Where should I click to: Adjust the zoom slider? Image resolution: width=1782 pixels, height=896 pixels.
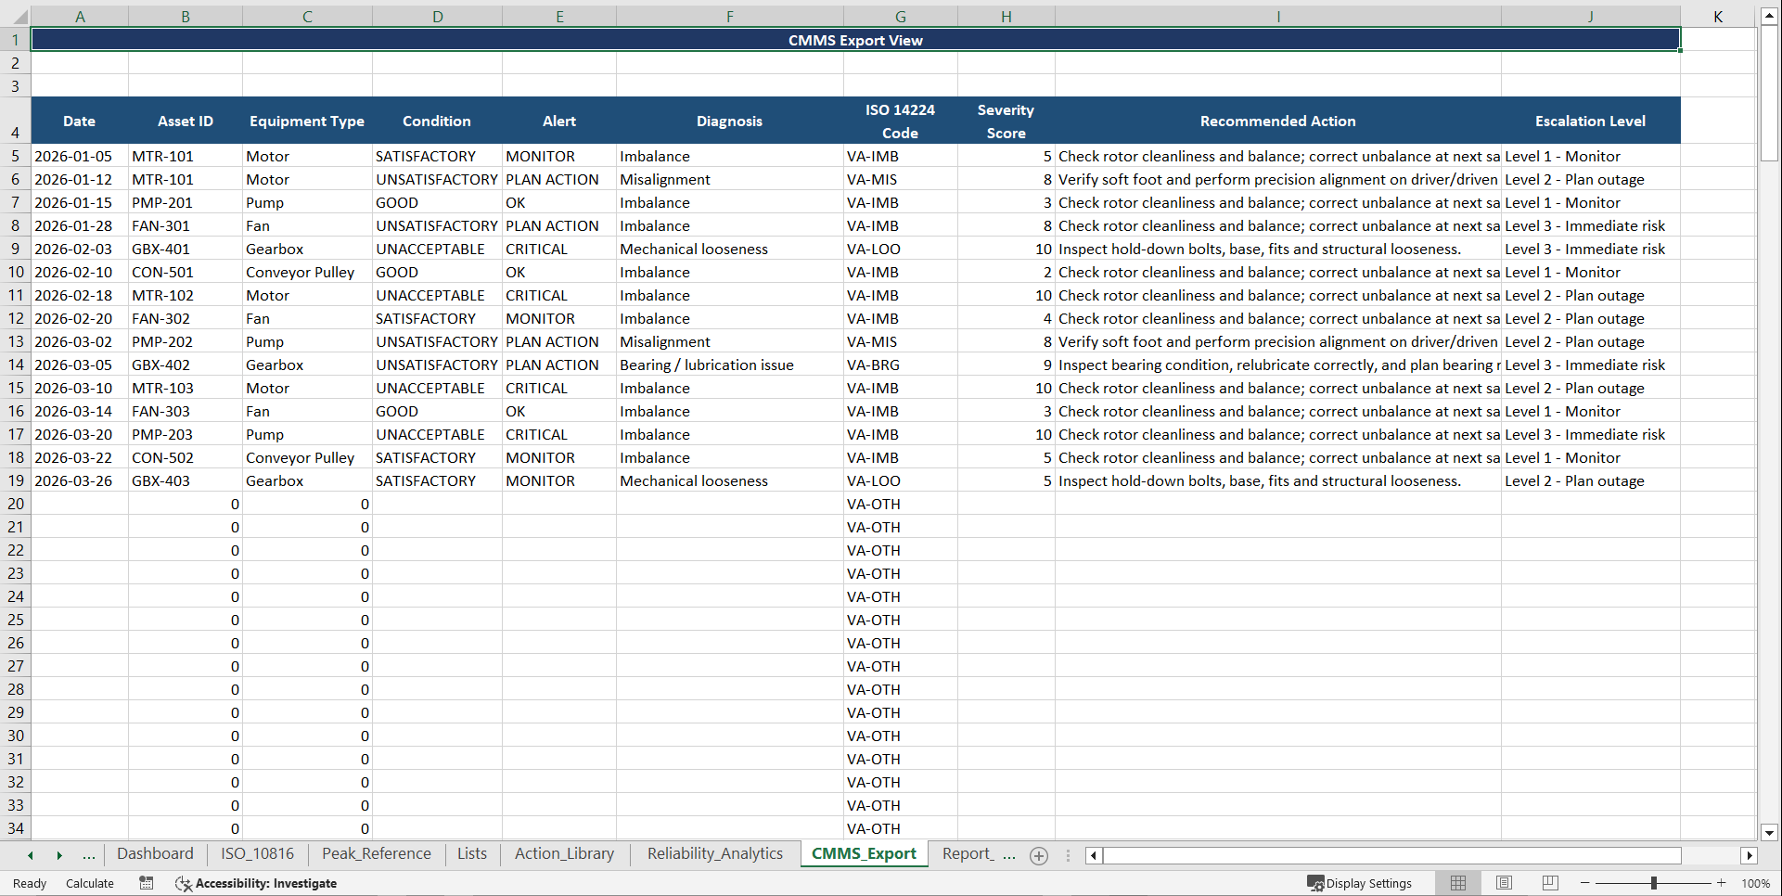click(x=1653, y=883)
